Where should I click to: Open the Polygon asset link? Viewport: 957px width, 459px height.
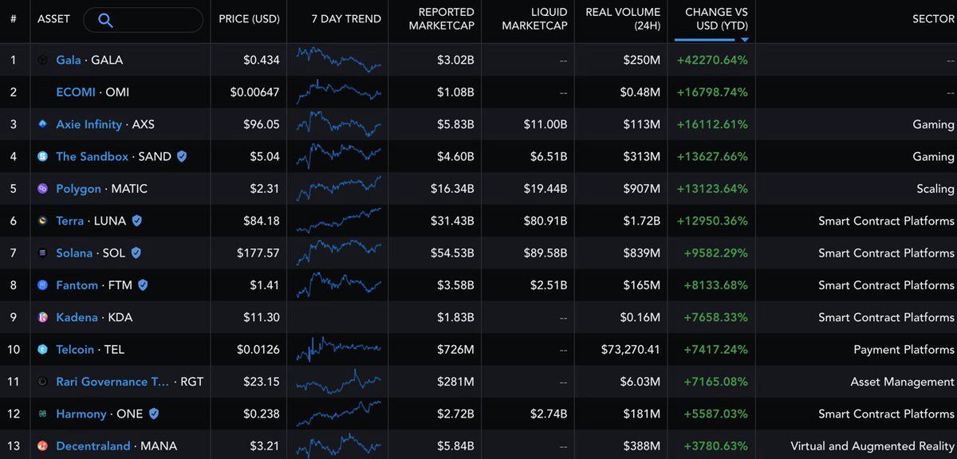[x=79, y=189]
